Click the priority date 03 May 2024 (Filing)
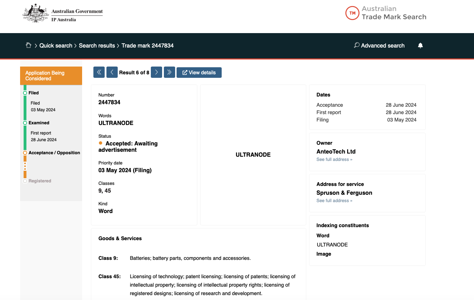Screen dimensions: 474x300 (125, 170)
